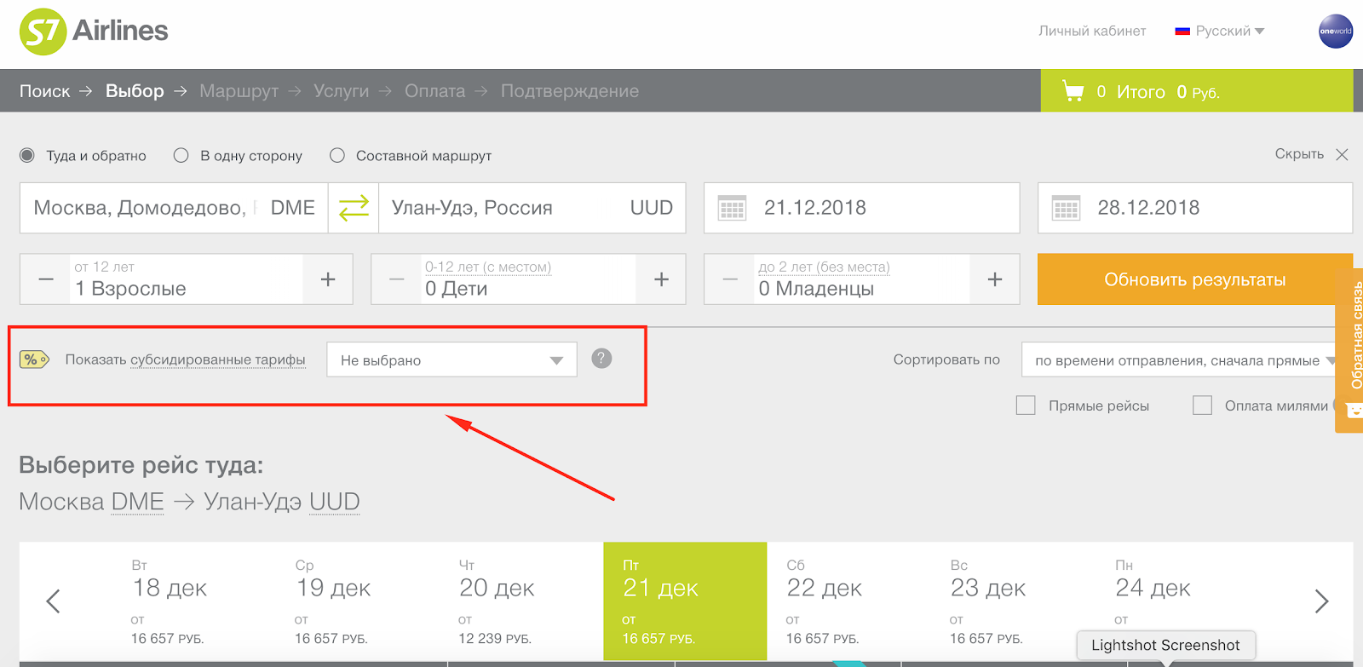Open return date calendar icon
Image resolution: width=1363 pixels, height=667 pixels.
coord(1066,209)
